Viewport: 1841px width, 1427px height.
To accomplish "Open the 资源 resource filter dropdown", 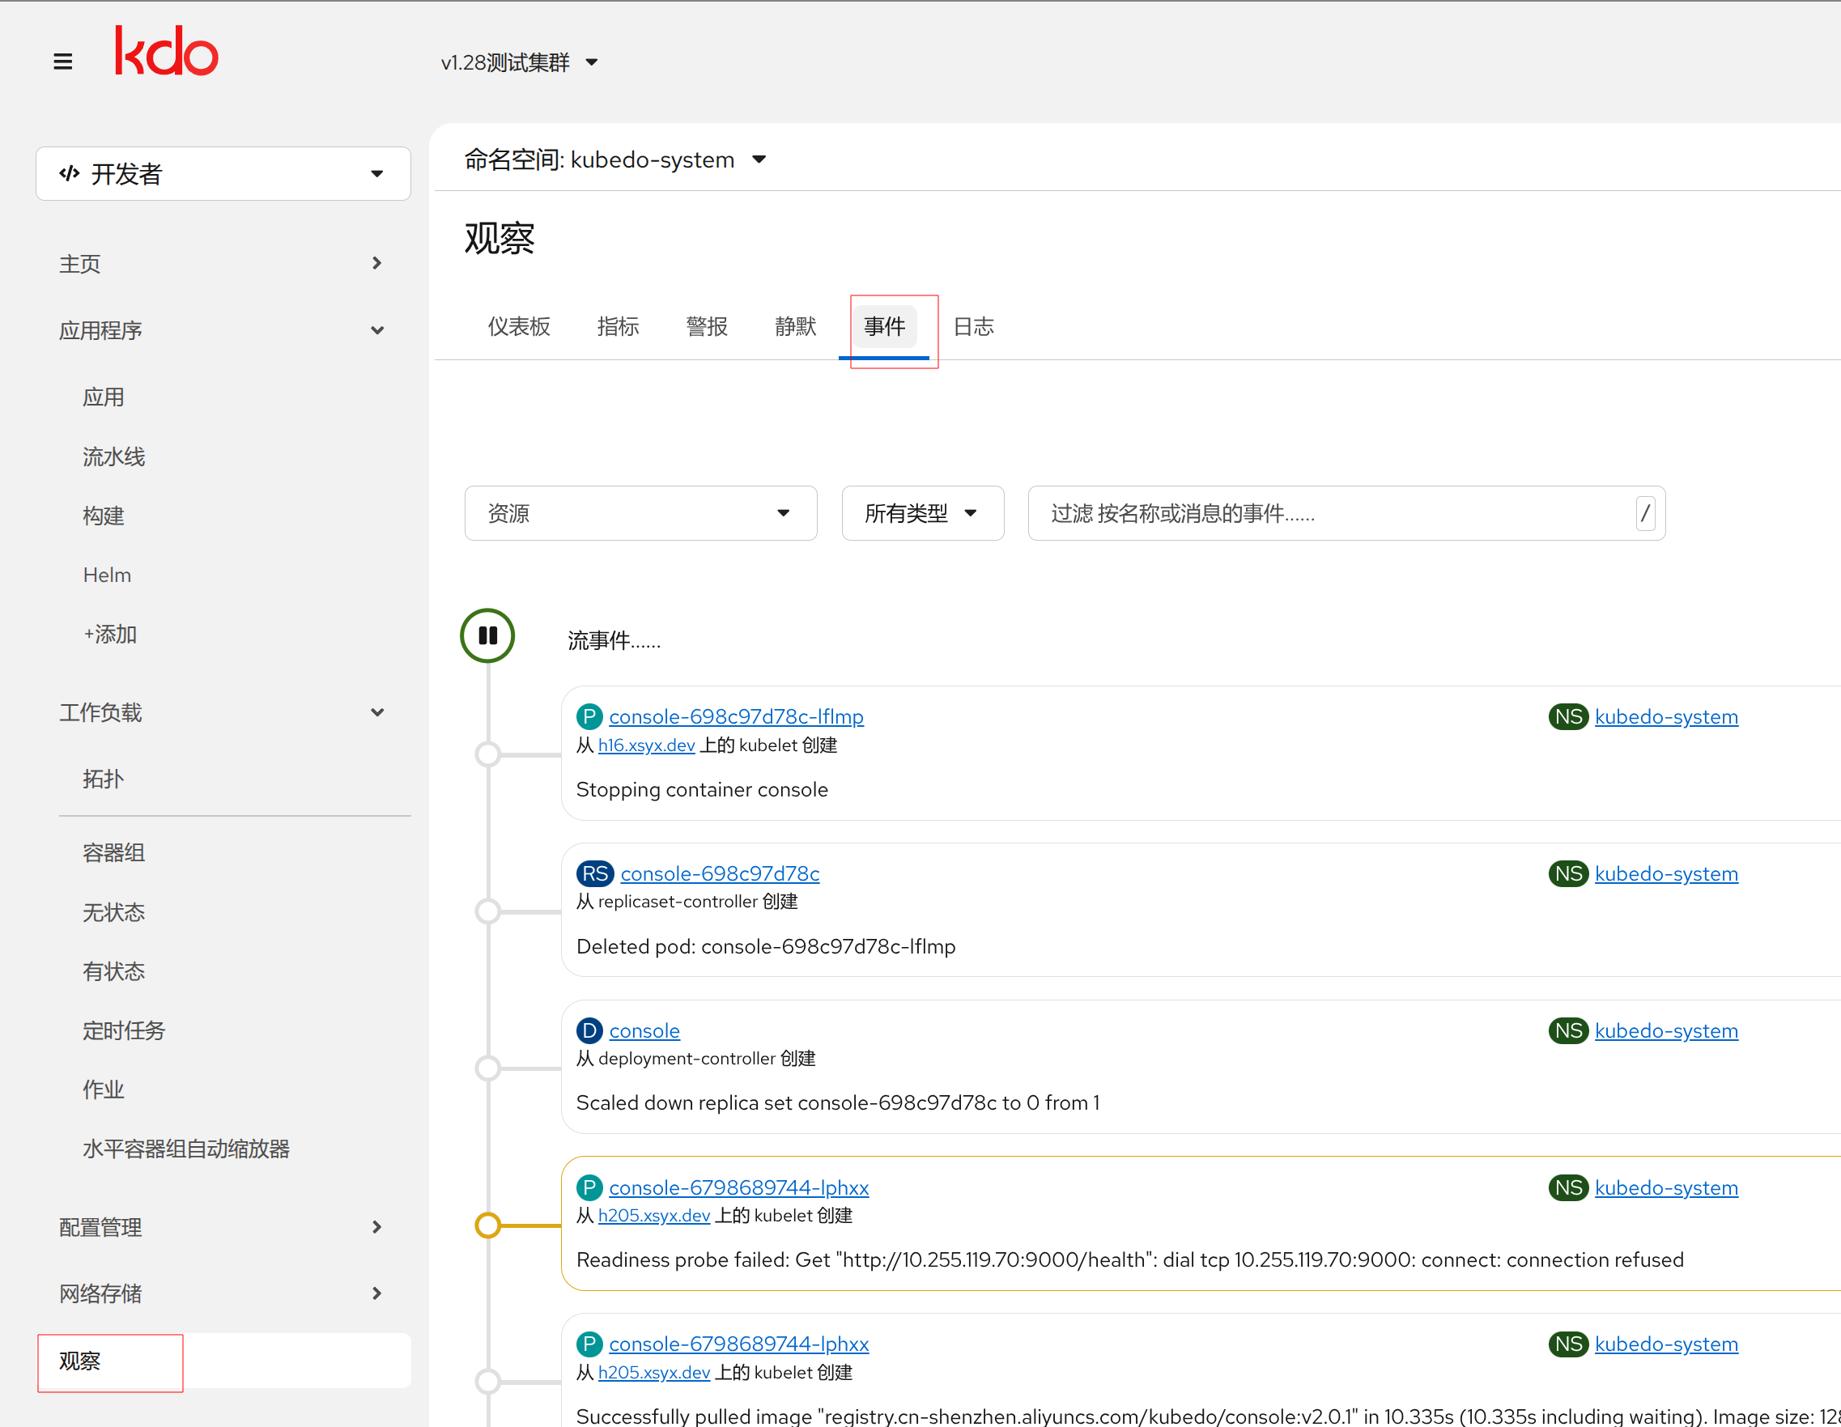I will (640, 513).
